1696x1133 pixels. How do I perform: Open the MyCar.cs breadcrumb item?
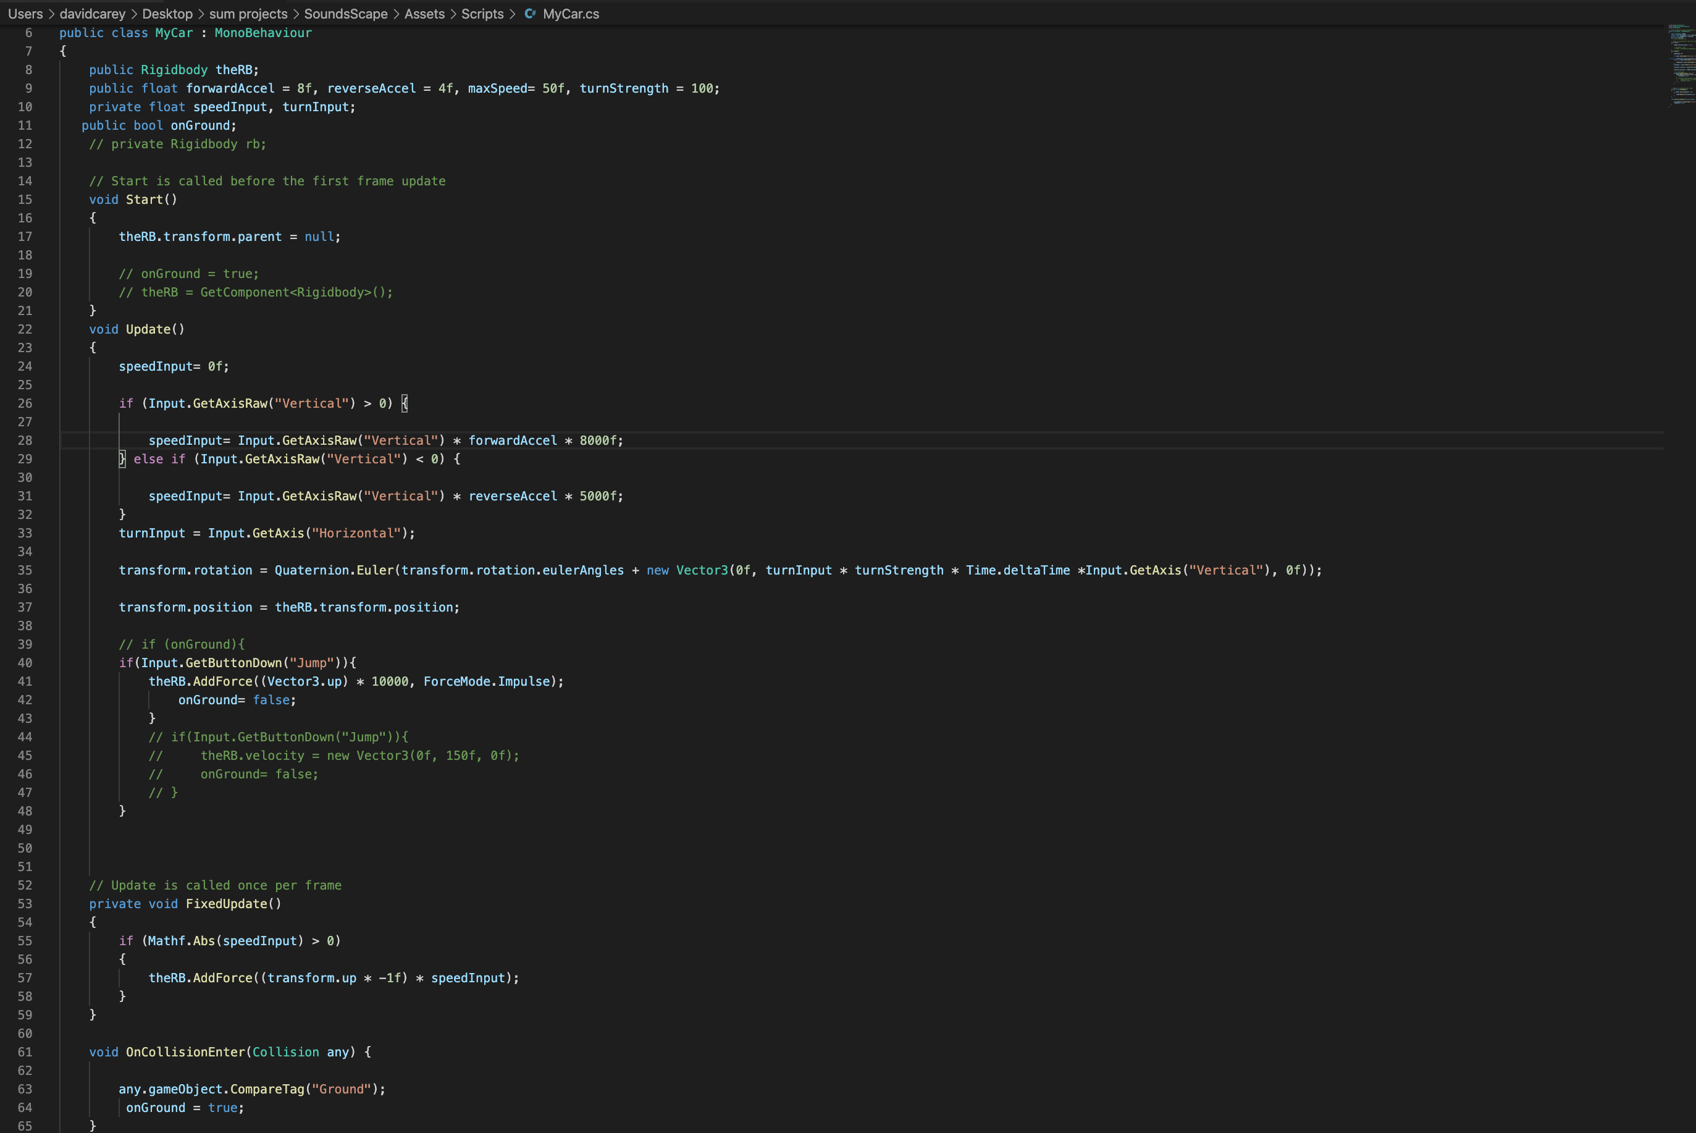pyautogui.click(x=571, y=14)
